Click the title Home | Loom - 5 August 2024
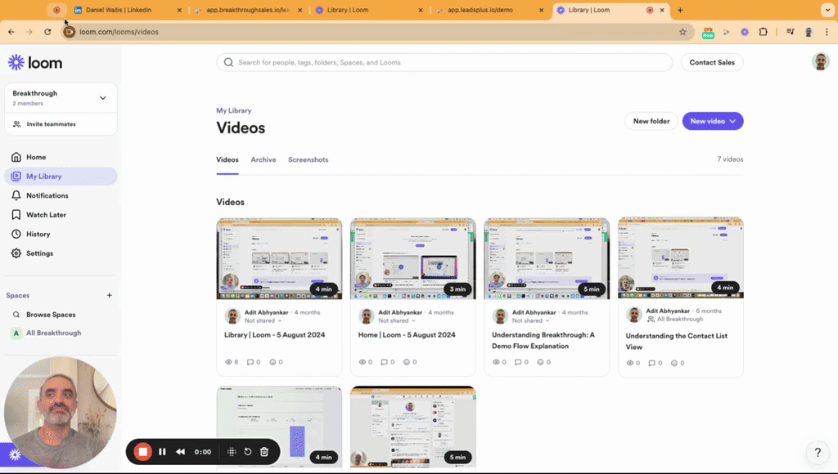This screenshot has width=838, height=474. point(407,335)
